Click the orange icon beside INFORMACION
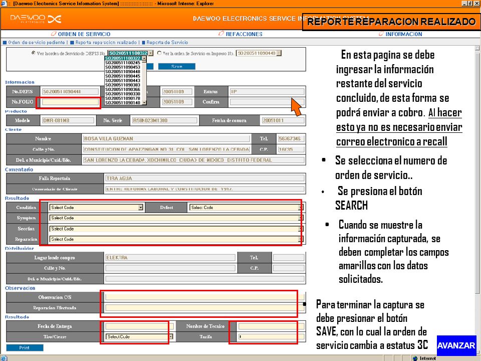481x361 pixels. pyautogui.click(x=381, y=34)
